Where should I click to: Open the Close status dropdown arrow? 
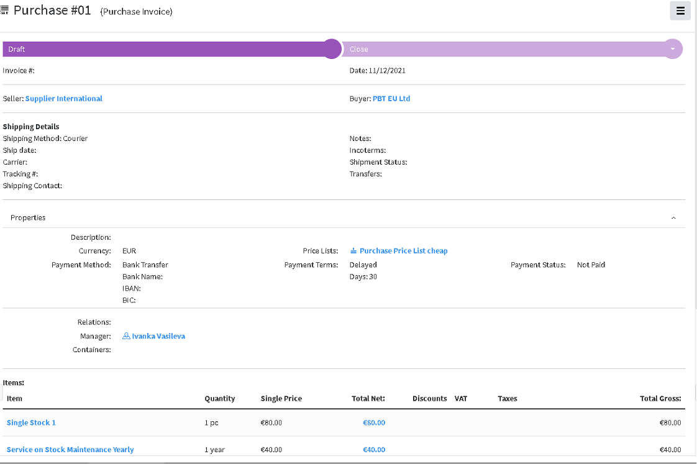[x=673, y=49]
